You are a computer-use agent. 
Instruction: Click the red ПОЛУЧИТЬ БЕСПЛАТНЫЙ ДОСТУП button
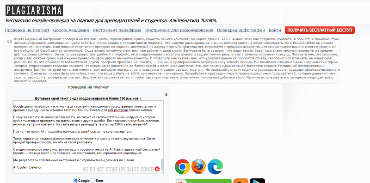click(320, 30)
